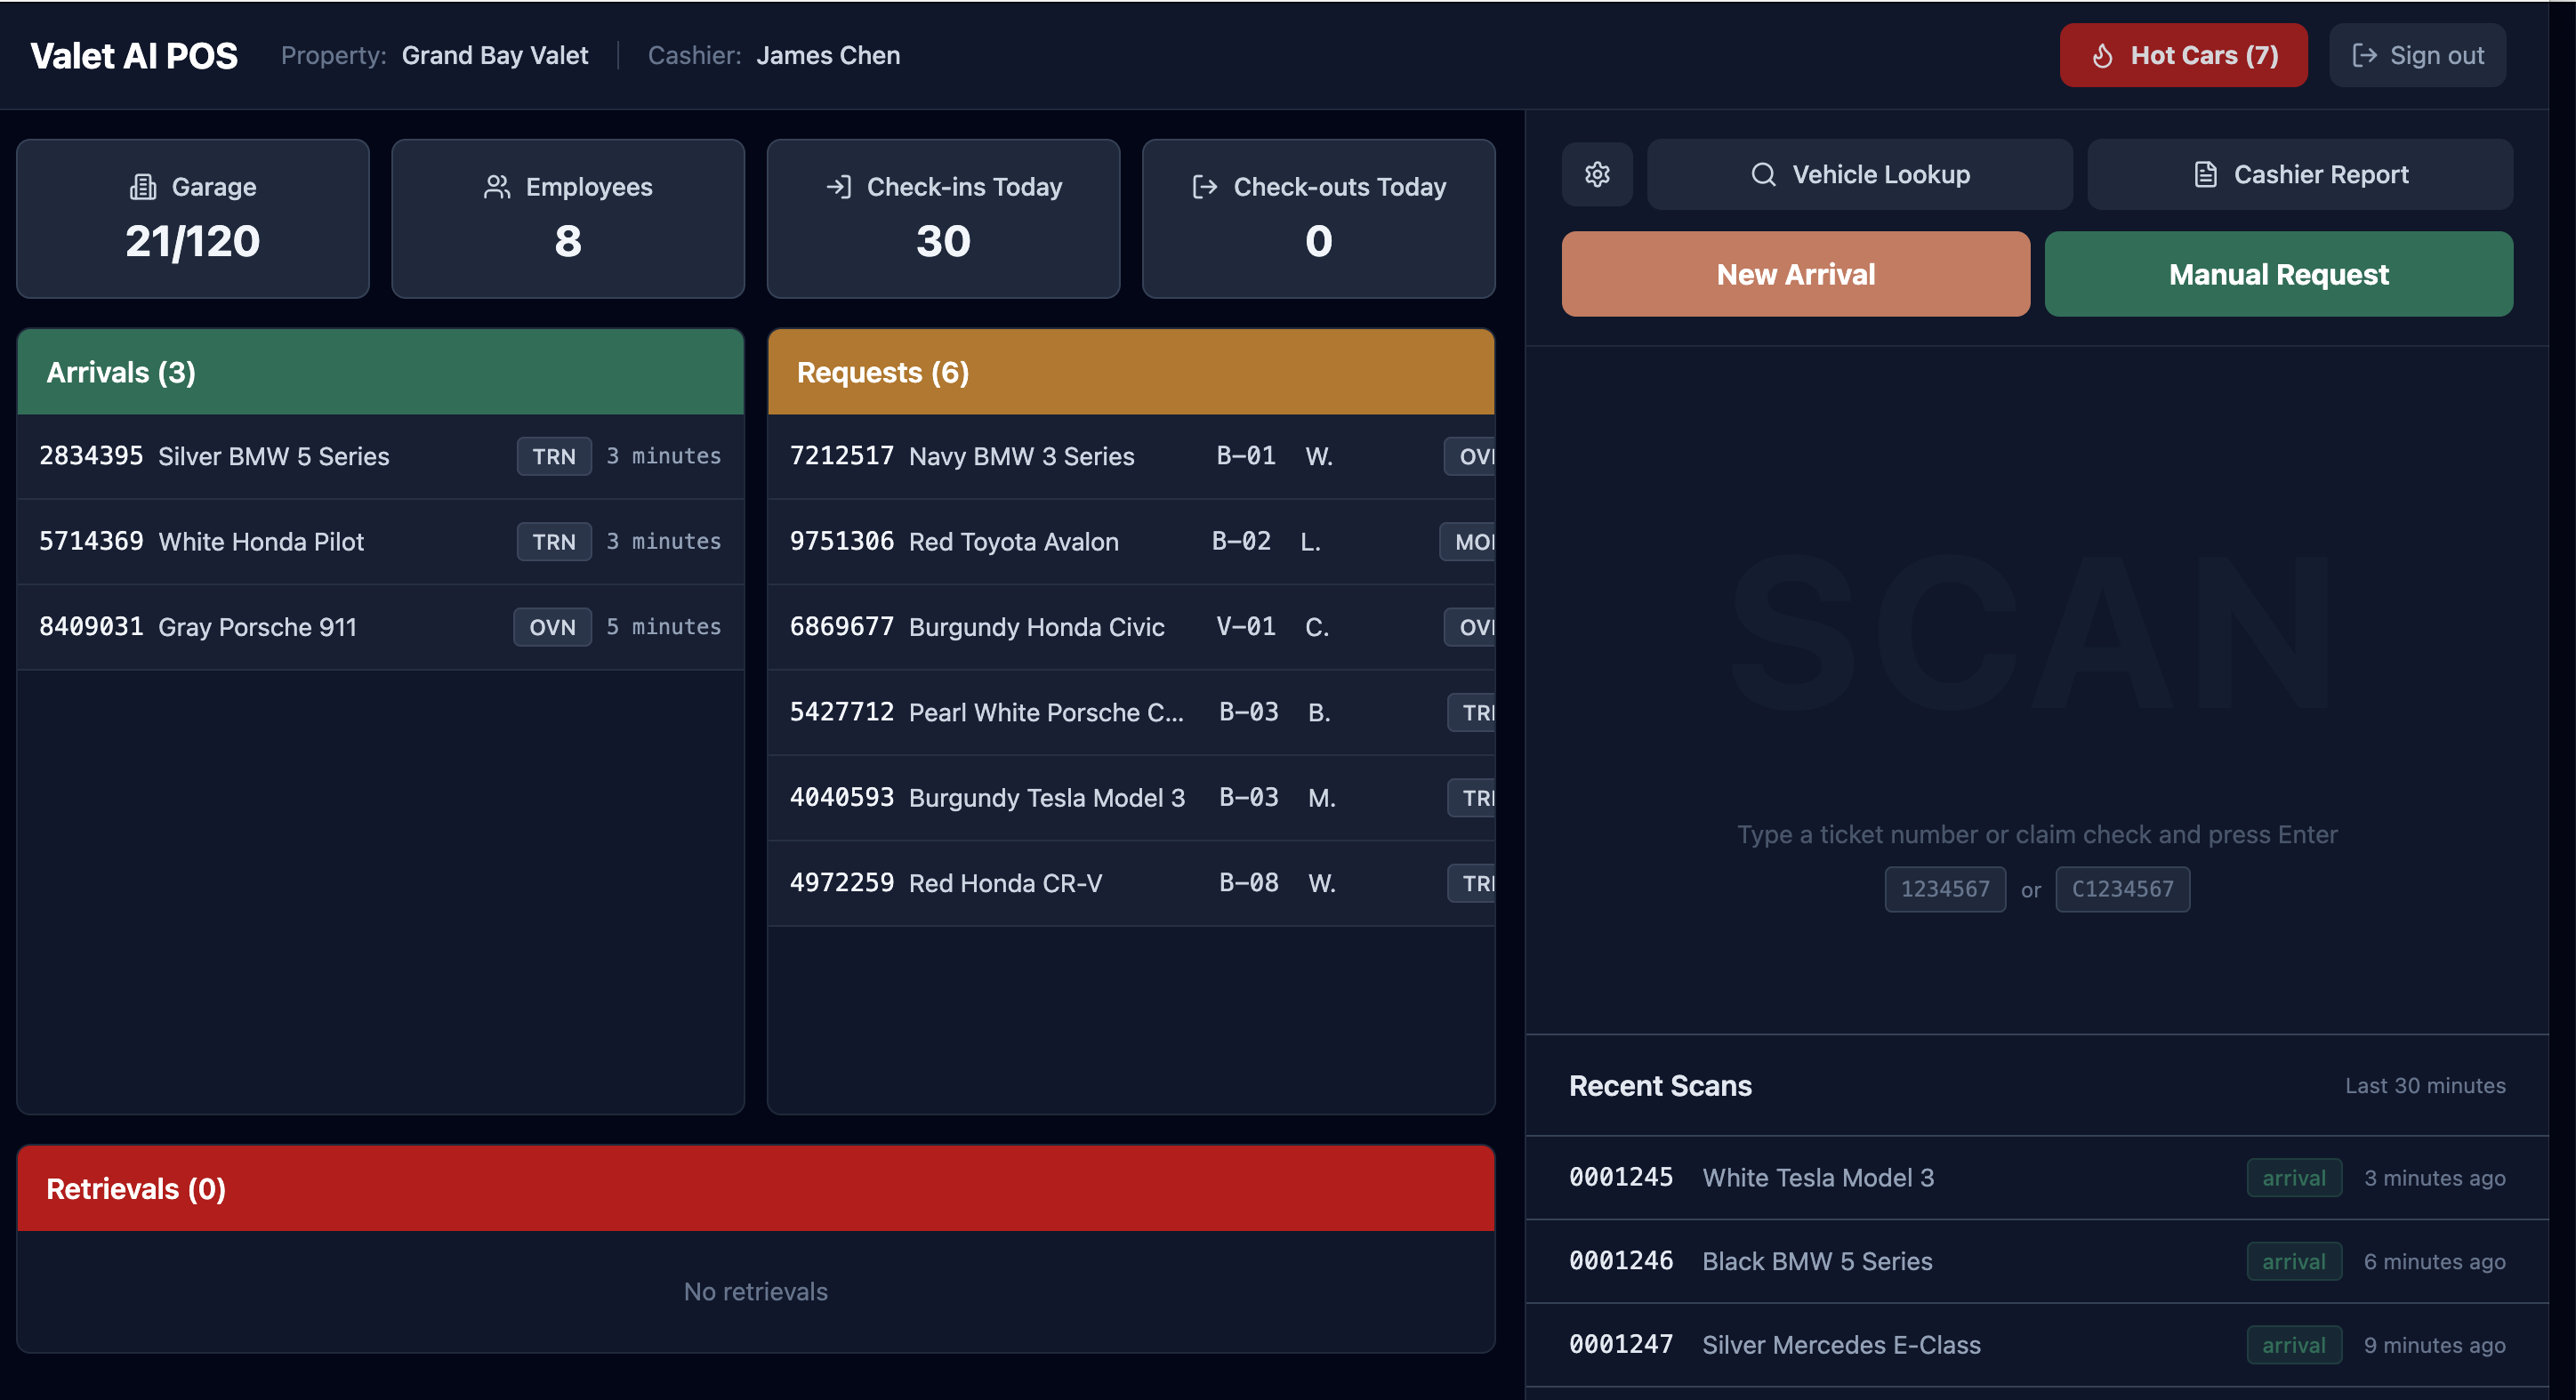Select the 1234567 ticket format chip

(1944, 889)
